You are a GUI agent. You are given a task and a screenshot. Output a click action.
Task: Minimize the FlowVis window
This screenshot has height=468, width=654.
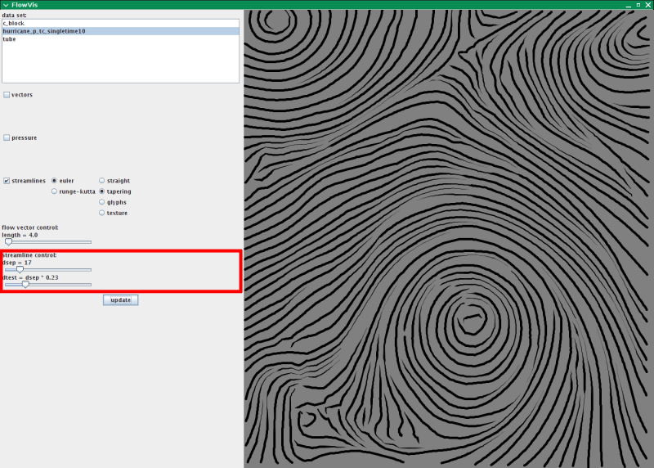point(628,5)
